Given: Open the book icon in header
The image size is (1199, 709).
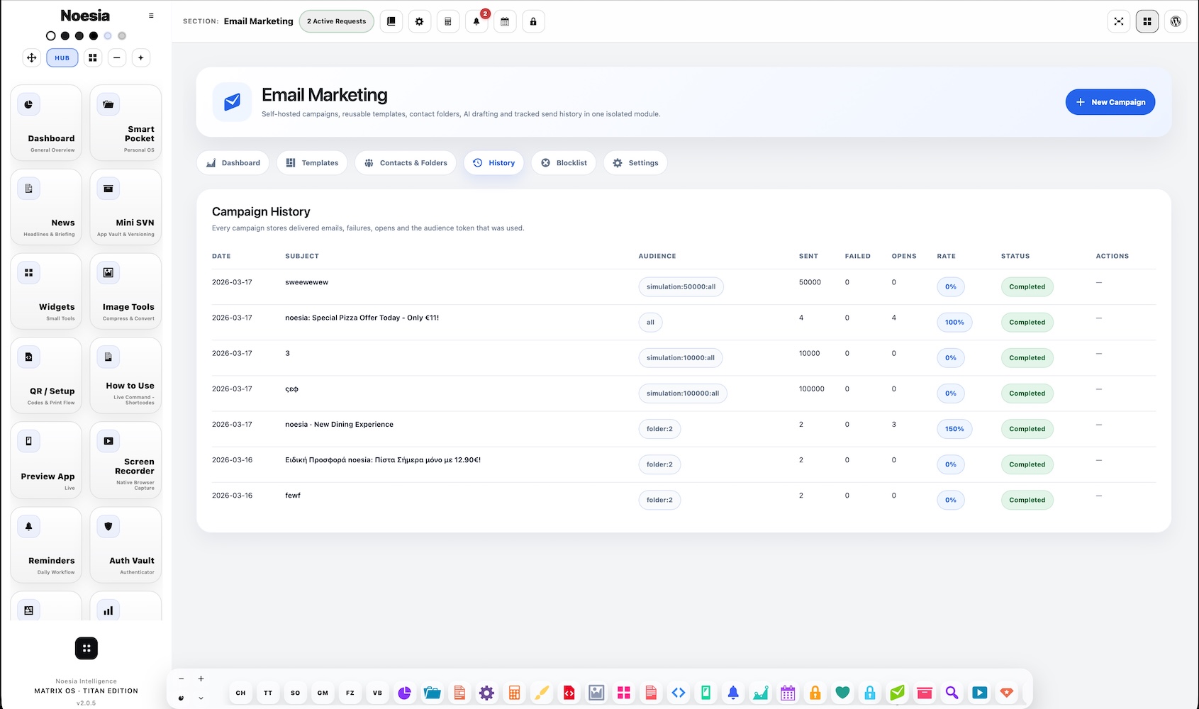Looking at the screenshot, I should pyautogui.click(x=391, y=21).
